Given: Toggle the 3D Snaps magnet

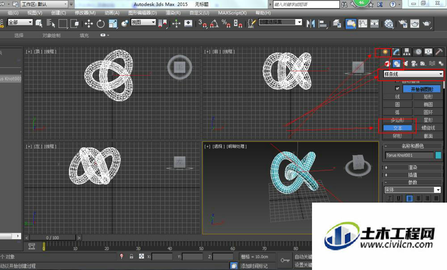Looking at the screenshot, I should 202,23.
